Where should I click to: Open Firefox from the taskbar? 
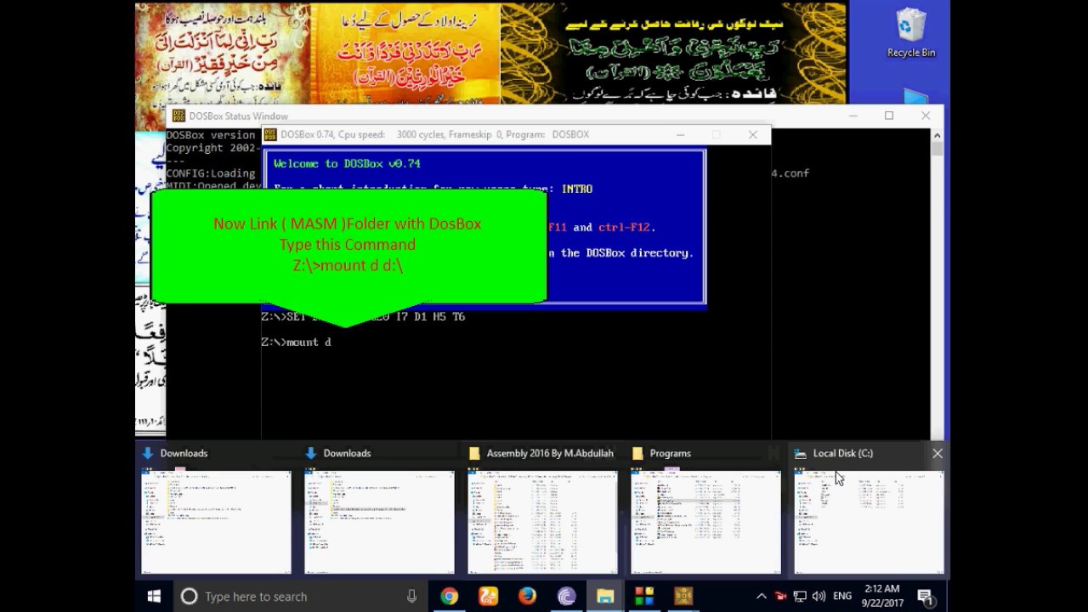(527, 597)
